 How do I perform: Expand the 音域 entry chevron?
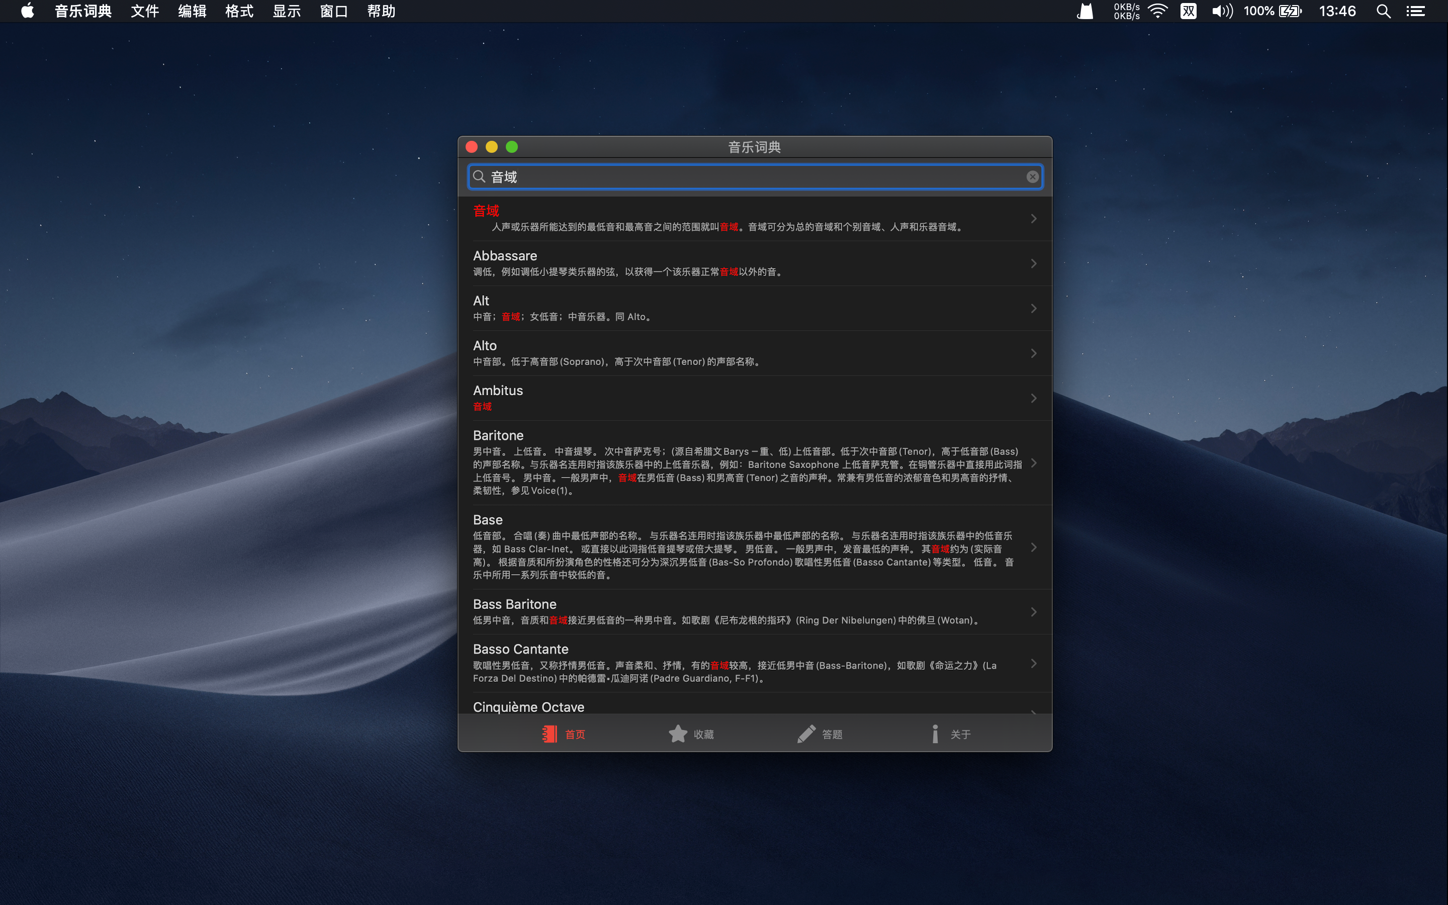click(1033, 219)
